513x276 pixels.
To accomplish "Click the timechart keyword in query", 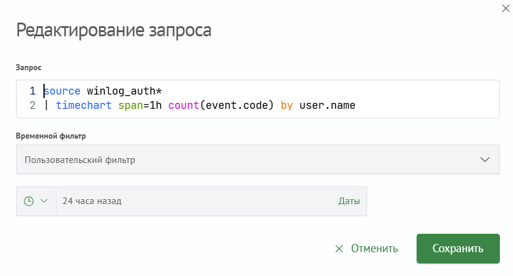I will [84, 105].
